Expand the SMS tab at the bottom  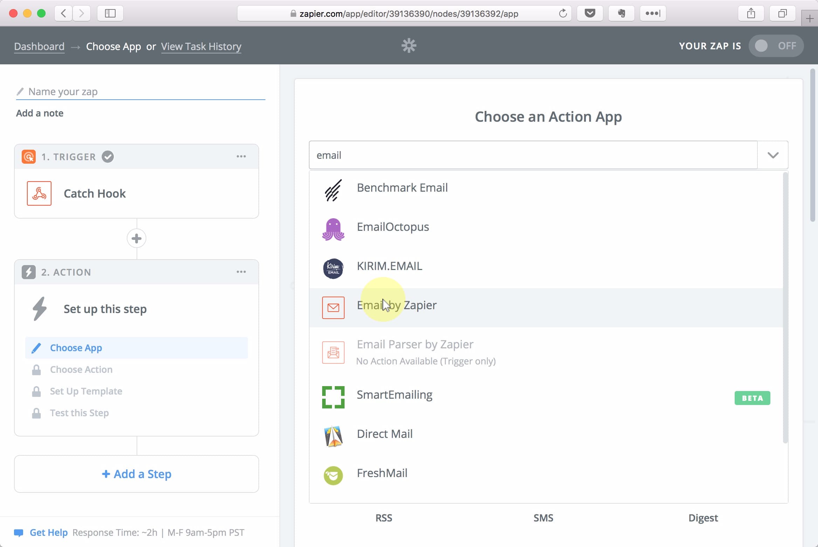tap(542, 518)
